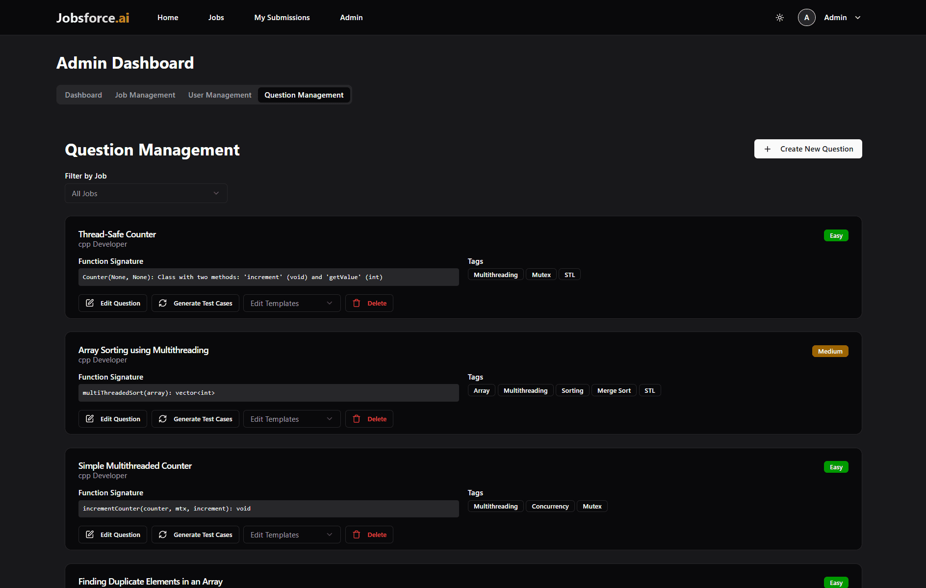926x588 pixels.
Task: Expand the Filter by Job dropdown
Action: click(146, 193)
